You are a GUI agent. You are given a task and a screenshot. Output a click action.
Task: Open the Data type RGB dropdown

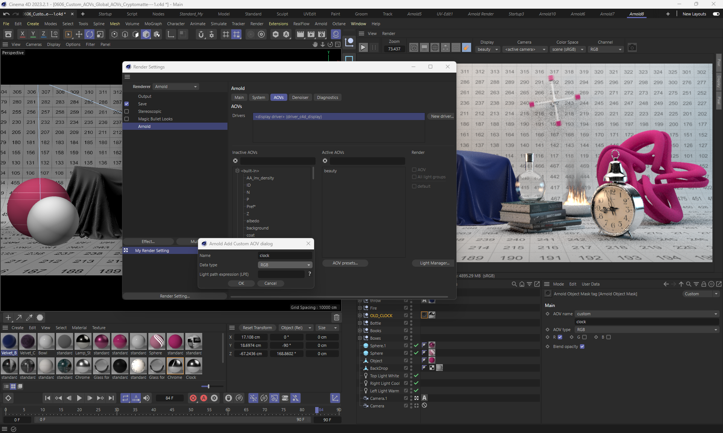(x=285, y=265)
